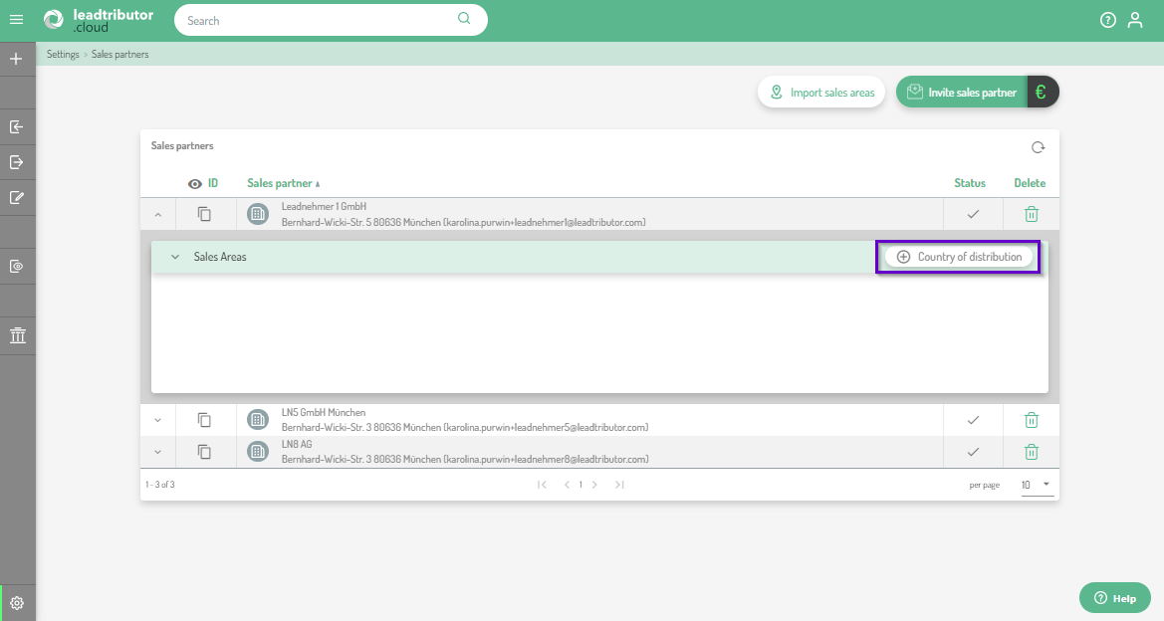Screen dimensions: 1164x621
Task: Open the user account icon
Action: point(1135,20)
